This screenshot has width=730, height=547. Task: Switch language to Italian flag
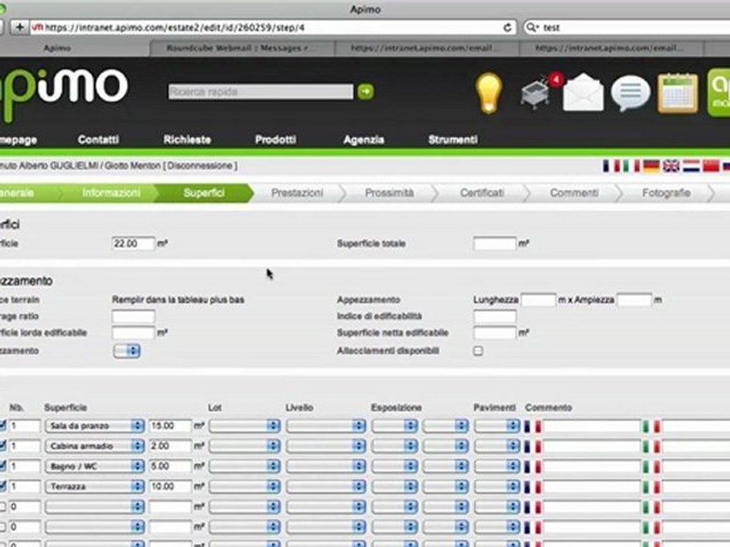tap(631, 166)
